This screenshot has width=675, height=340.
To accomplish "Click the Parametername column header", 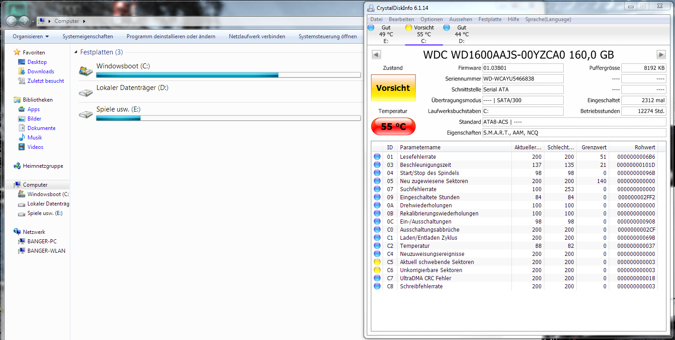I will (454, 148).
